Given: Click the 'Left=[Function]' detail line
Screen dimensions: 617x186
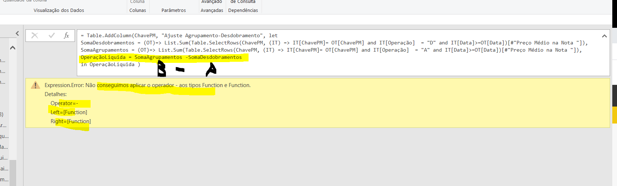Looking at the screenshot, I should 69,112.
